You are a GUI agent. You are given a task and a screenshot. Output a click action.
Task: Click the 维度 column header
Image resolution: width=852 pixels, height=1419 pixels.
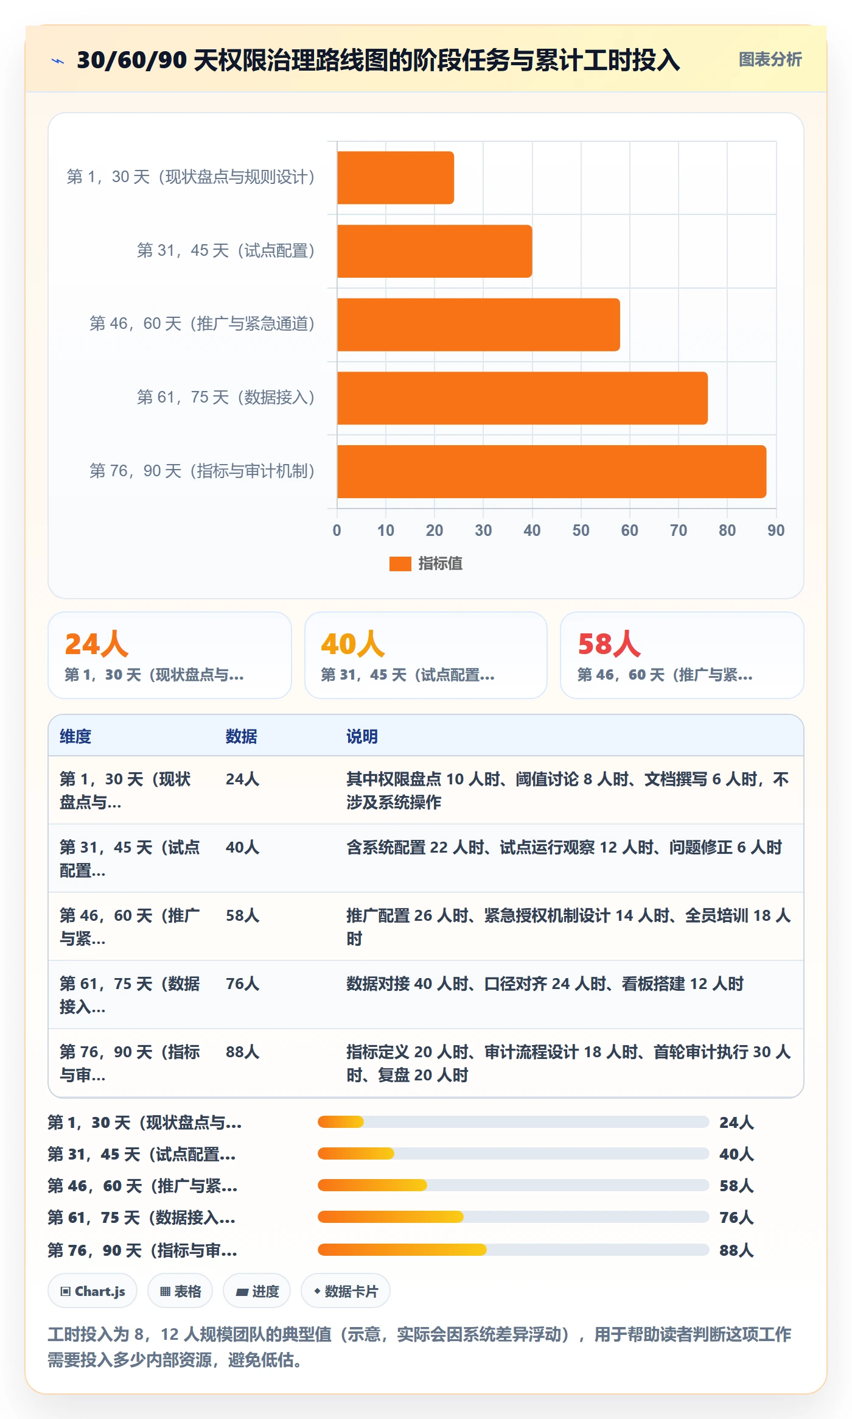coord(75,736)
